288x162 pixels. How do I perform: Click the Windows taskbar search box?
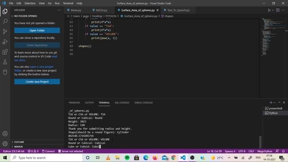coord(47,158)
